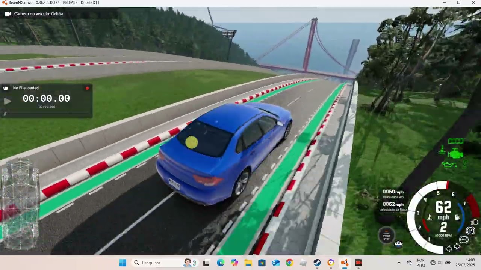Click the ABS indicator on tachometer
The width and height of the screenshot is (481, 270).
(464, 239)
